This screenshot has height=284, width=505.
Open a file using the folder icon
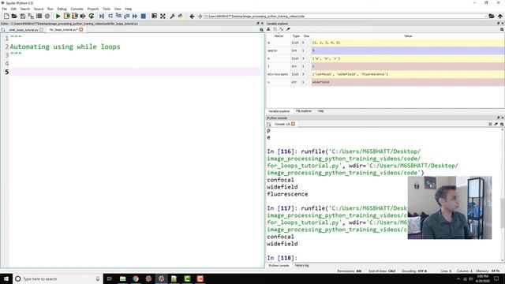click(14, 16)
